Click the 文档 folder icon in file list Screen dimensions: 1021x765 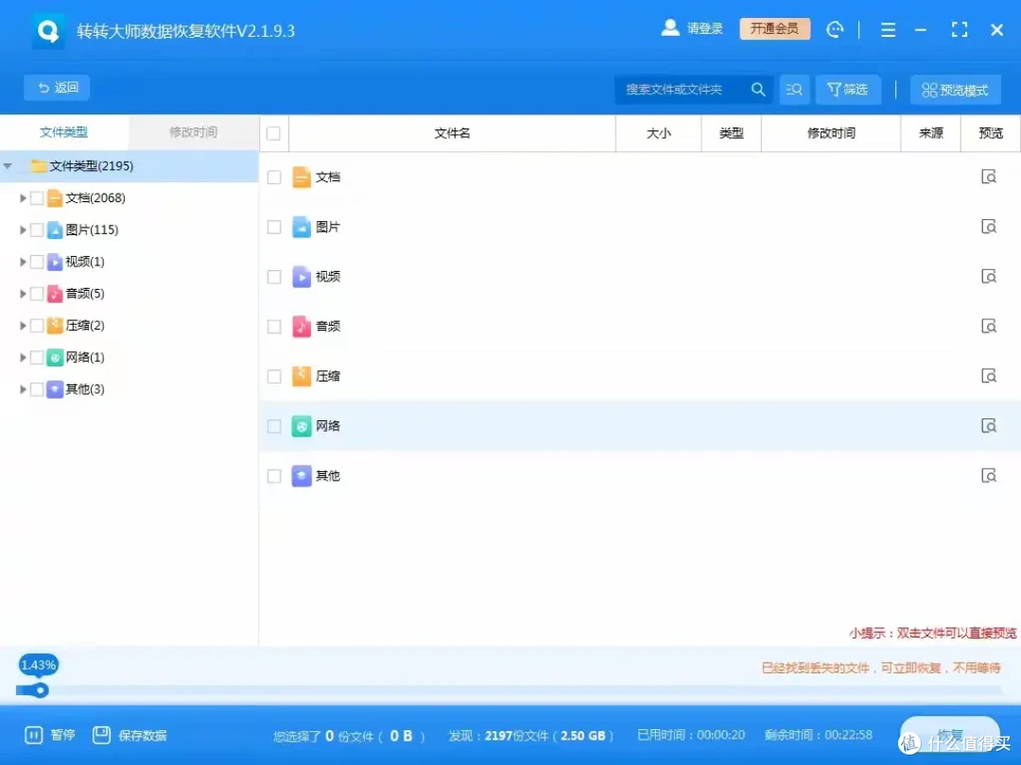coord(301,177)
